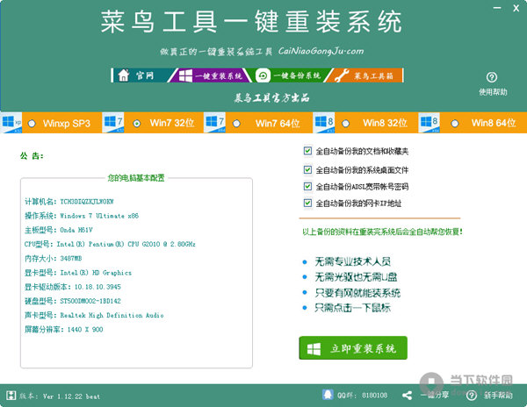Click the 新手帮助 question mark icon
This screenshot has width=527, height=407.
click(x=472, y=396)
